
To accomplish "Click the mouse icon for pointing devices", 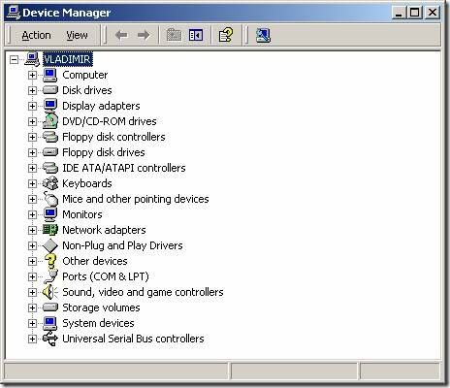I will coord(50,199).
